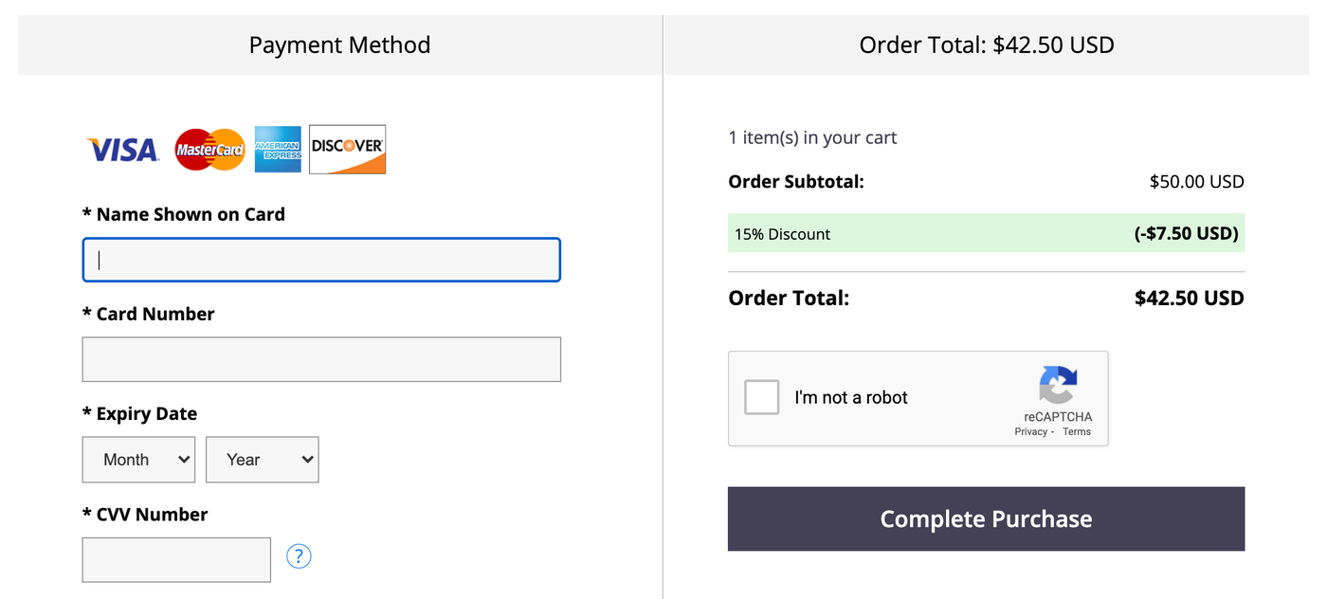The image size is (1327, 599).
Task: Click the green 15% Discount row
Action: click(986, 233)
